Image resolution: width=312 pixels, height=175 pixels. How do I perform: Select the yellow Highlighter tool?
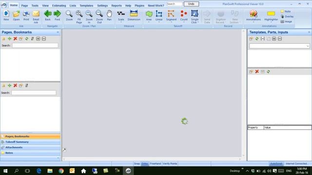click(x=271, y=16)
